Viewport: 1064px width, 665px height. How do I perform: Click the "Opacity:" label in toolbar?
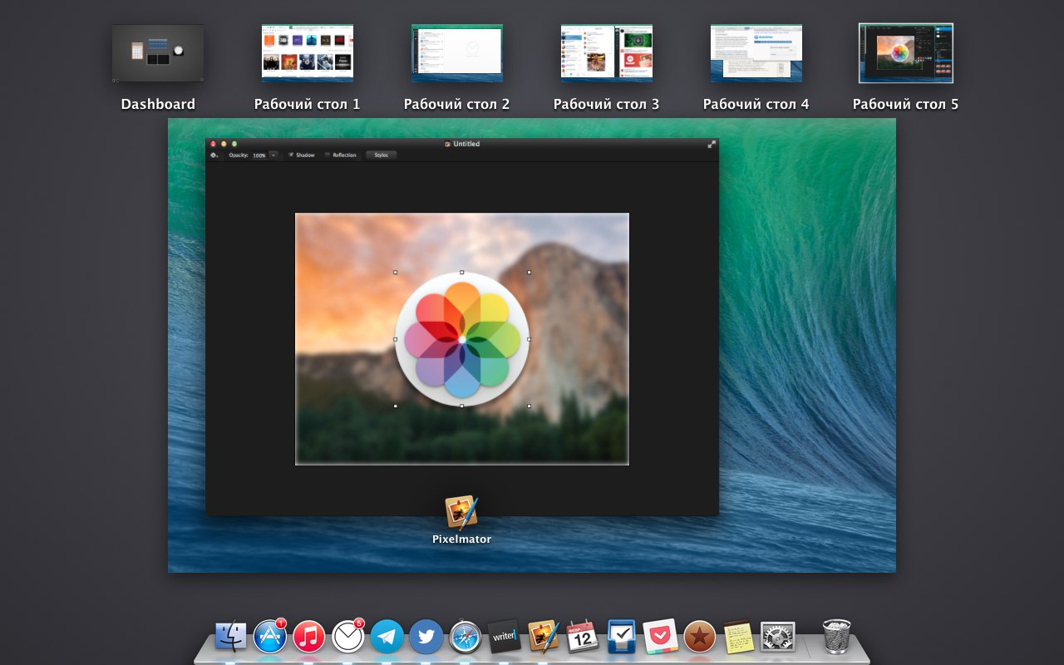pyautogui.click(x=239, y=155)
